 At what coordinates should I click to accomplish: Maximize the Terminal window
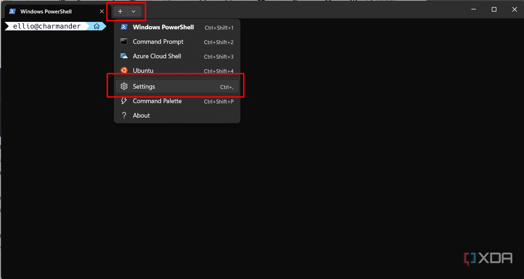pos(494,10)
